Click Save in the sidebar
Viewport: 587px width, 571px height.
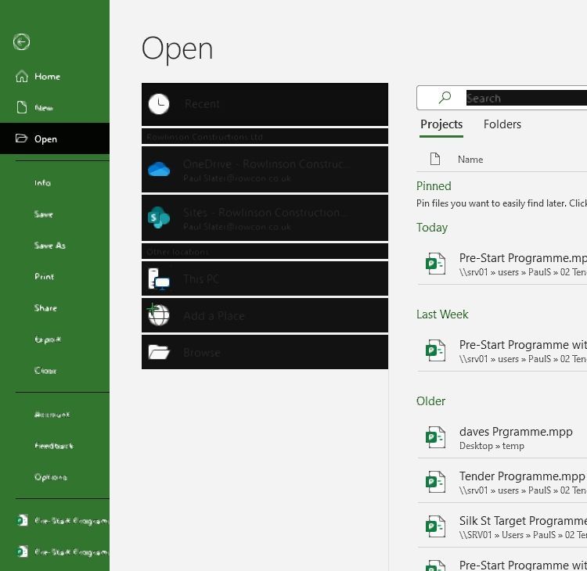(55, 214)
